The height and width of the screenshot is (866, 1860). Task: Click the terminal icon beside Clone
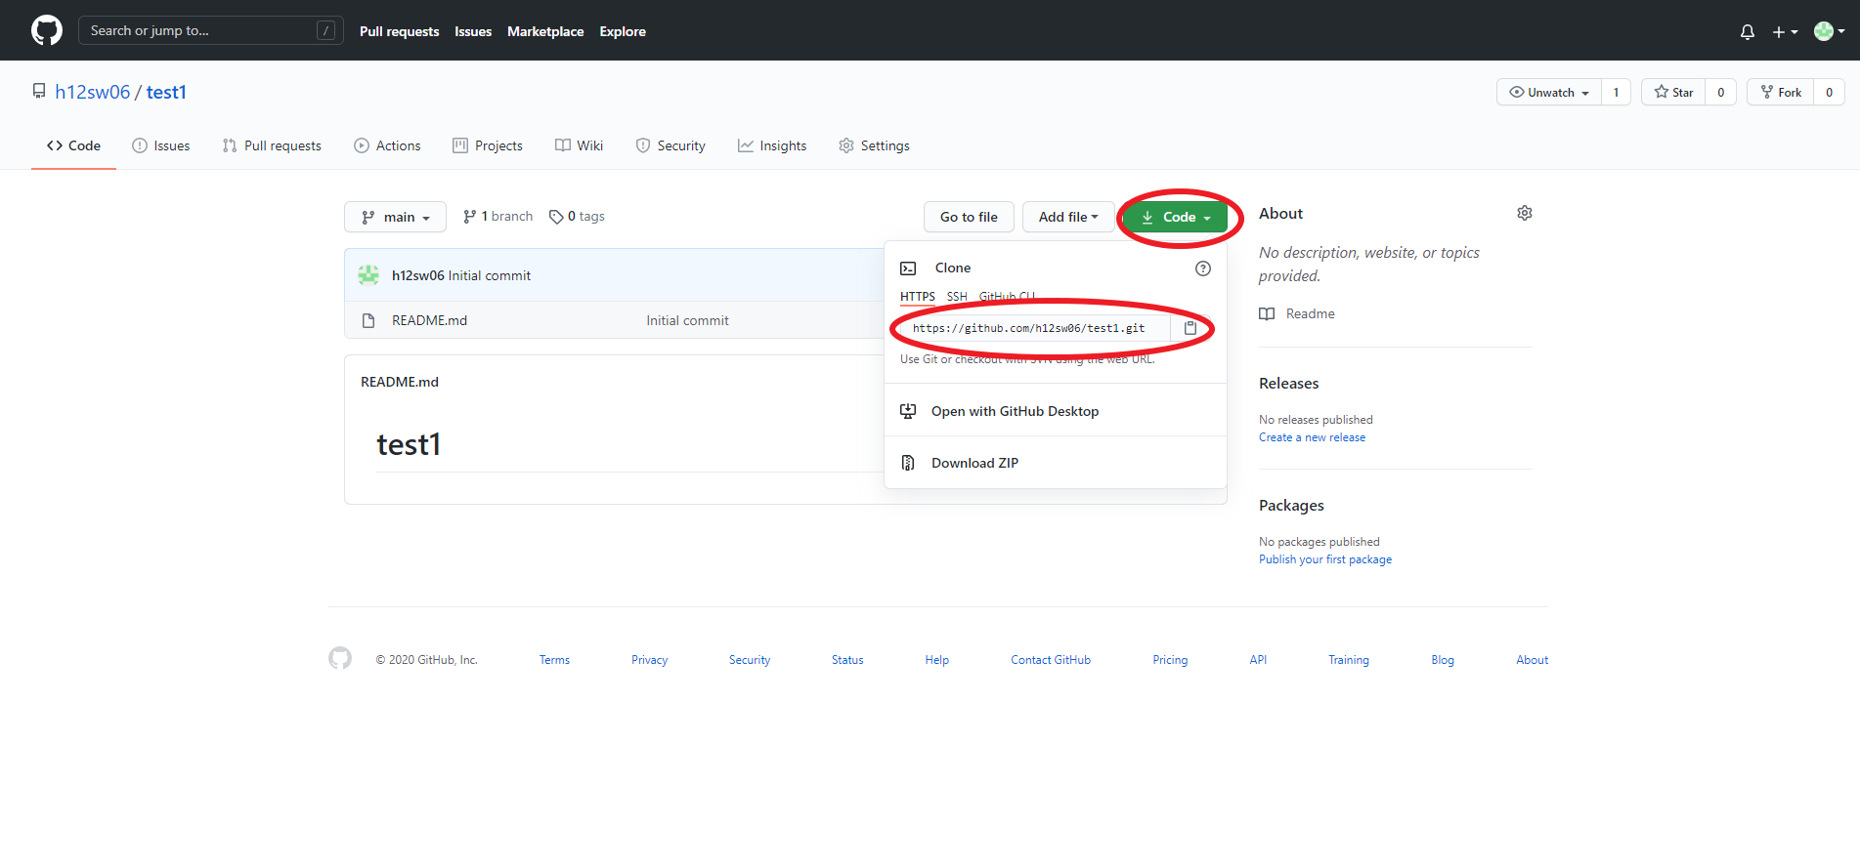coord(908,268)
